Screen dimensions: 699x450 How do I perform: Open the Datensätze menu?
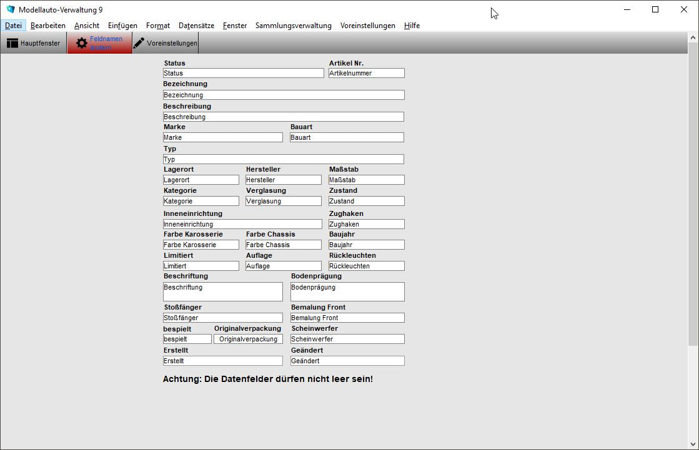click(x=196, y=26)
